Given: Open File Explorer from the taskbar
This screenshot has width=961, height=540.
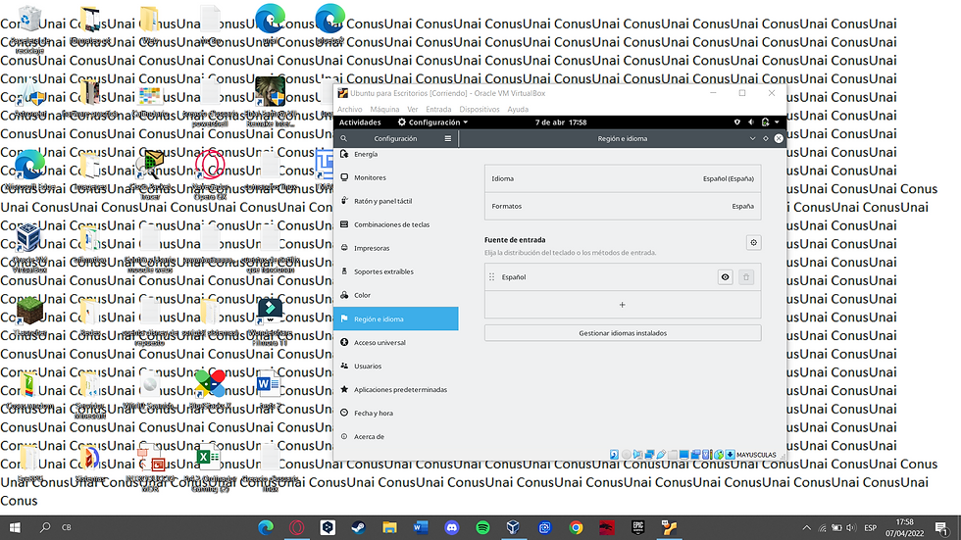Looking at the screenshot, I should [x=390, y=527].
